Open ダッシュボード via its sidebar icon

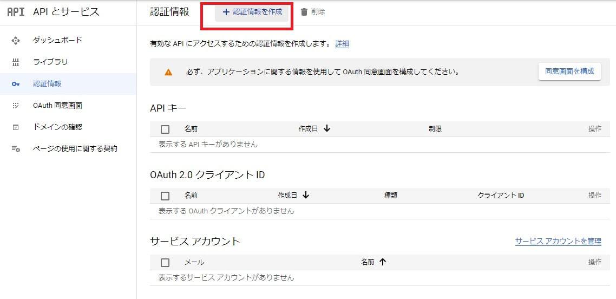pyautogui.click(x=16, y=40)
